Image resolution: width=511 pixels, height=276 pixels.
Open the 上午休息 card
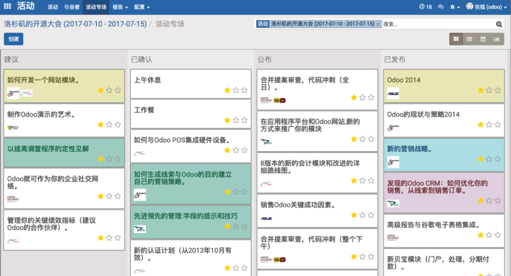(x=190, y=84)
